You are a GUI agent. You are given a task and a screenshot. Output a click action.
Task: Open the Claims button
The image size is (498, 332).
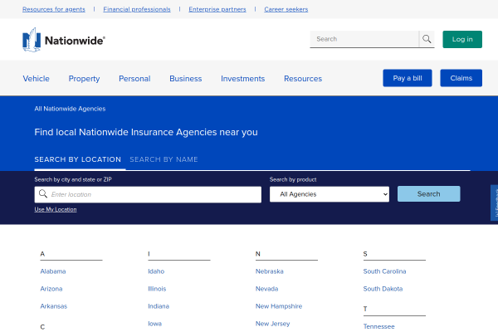461,78
